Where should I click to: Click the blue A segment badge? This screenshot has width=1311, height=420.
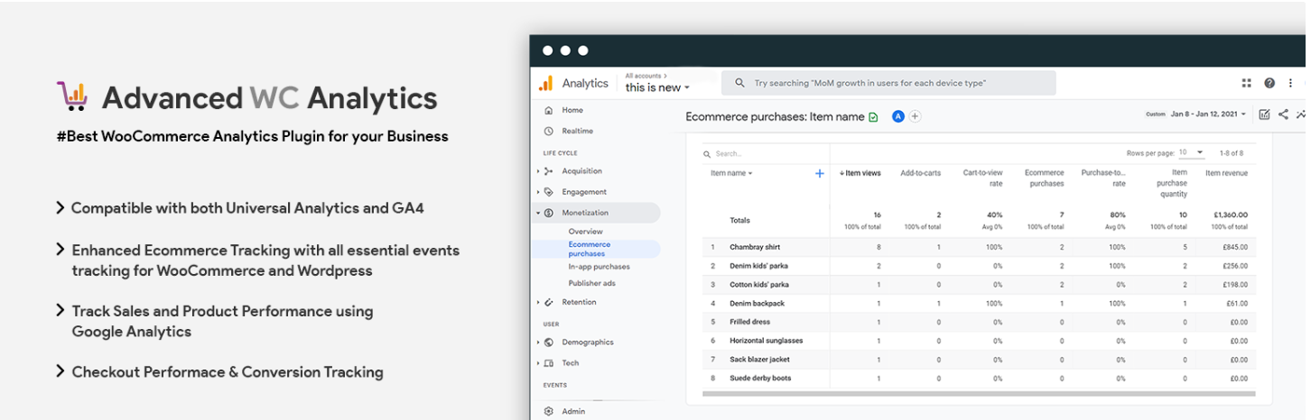click(x=898, y=116)
